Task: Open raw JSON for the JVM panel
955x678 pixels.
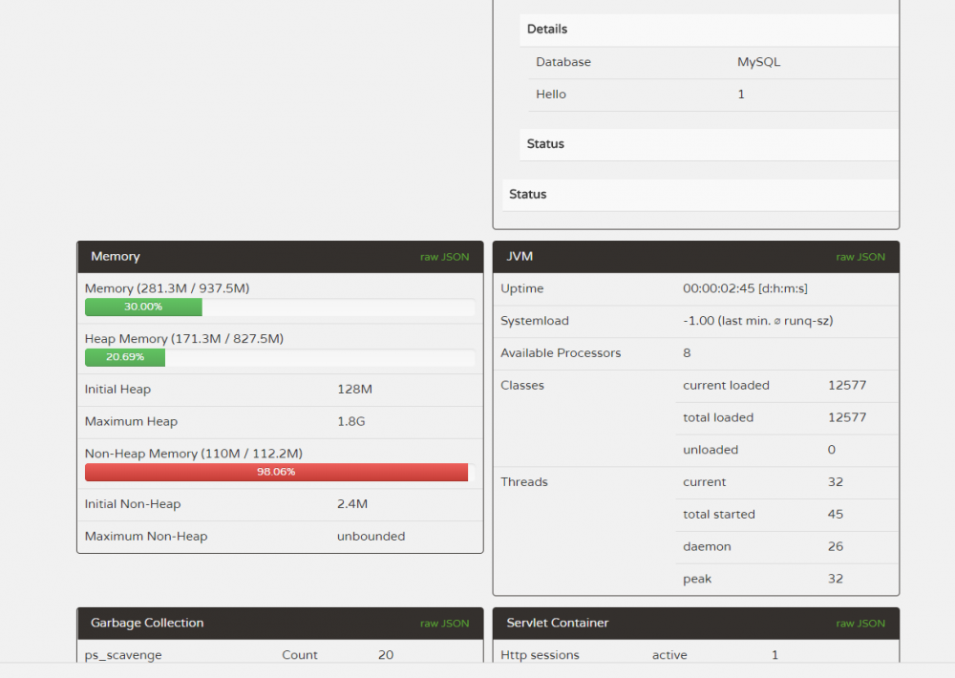Action: point(860,257)
